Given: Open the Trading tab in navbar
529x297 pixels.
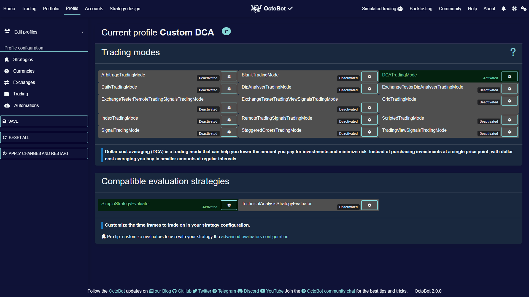Looking at the screenshot, I should pos(29,9).
